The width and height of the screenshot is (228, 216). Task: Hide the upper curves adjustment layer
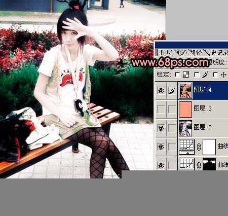coord(161,147)
